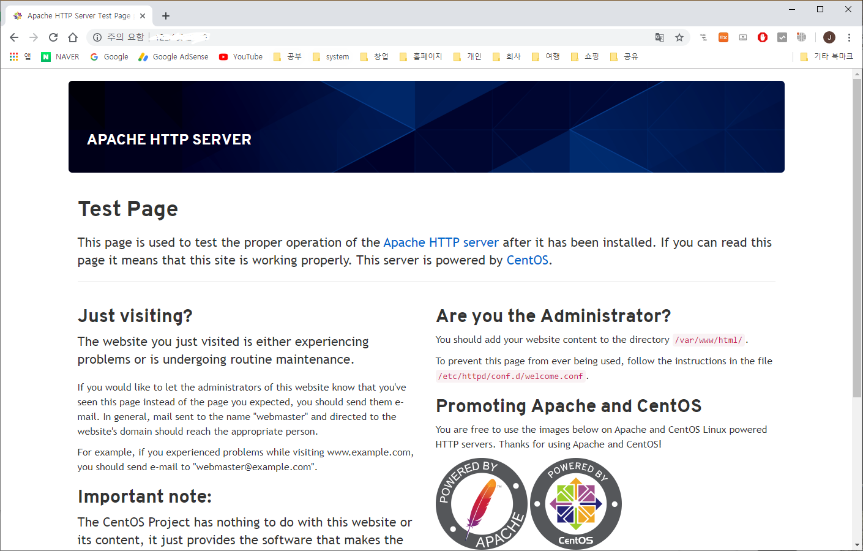Open the YouTube bookmark
Screen dimensions: 863x551
[241, 56]
